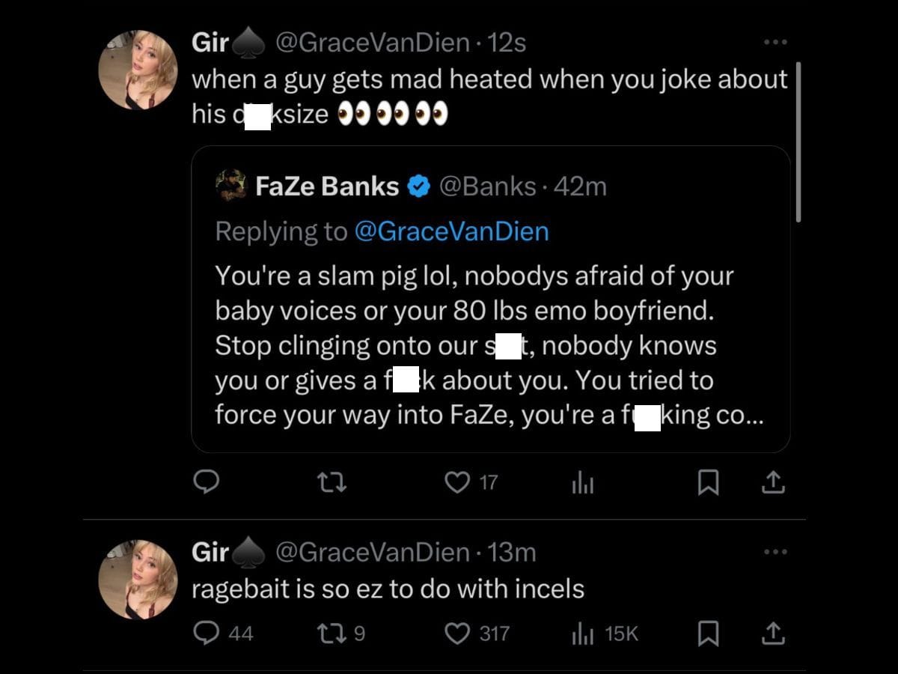898x674 pixels.
Task: Bookmark the ragebait incels tweet
Action: point(708,633)
